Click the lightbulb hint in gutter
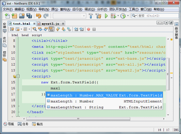This screenshot has height=134, width=181. pyautogui.click(x=14, y=76)
